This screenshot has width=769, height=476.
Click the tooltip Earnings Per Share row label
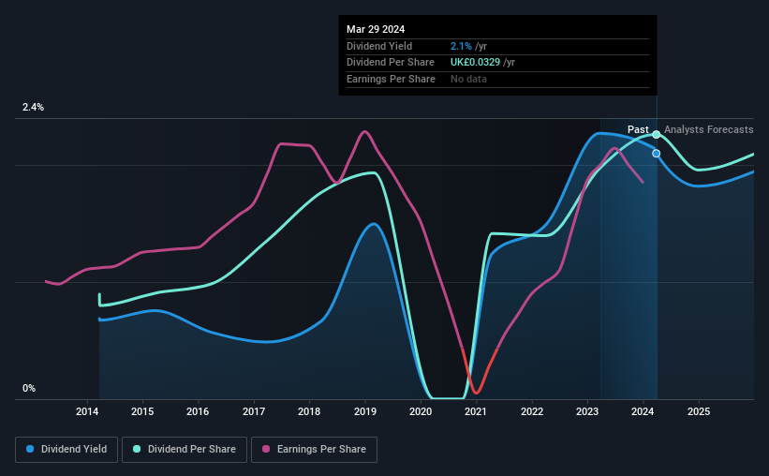[391, 79]
